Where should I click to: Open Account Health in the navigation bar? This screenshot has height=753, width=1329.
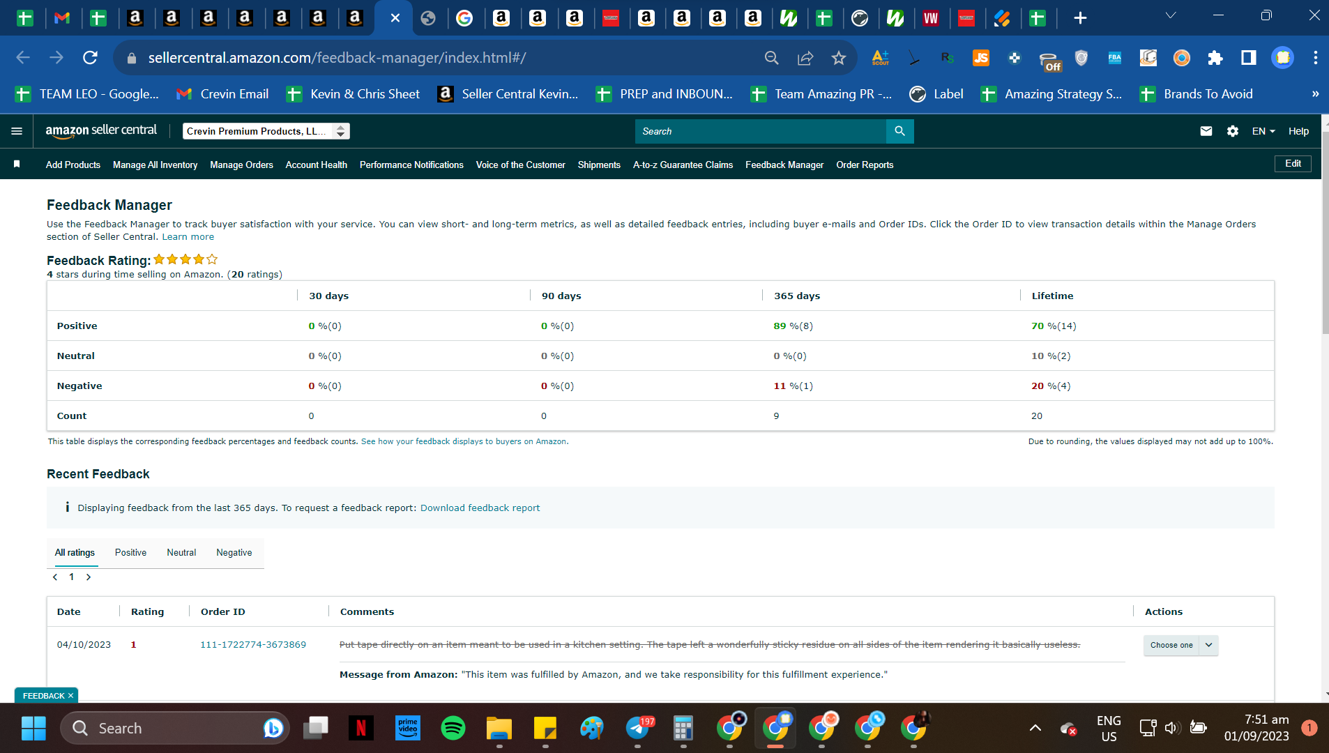point(316,165)
